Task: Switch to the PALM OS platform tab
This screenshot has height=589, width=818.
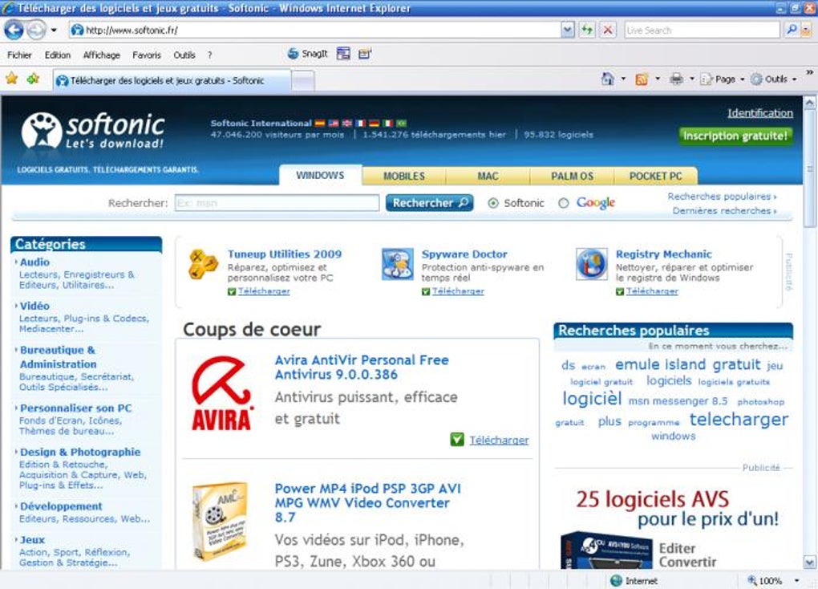Action: [573, 176]
